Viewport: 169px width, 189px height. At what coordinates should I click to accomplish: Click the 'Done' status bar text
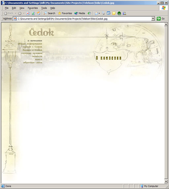(8, 186)
